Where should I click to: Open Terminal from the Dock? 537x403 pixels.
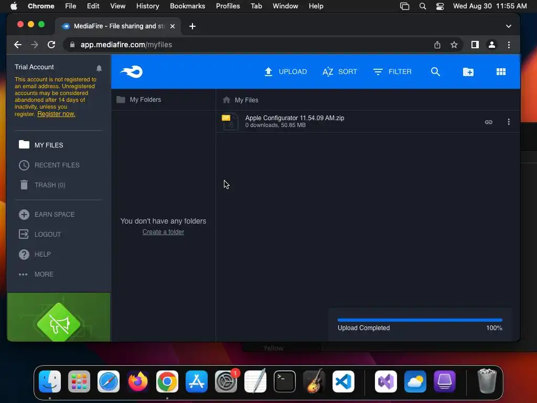click(285, 381)
